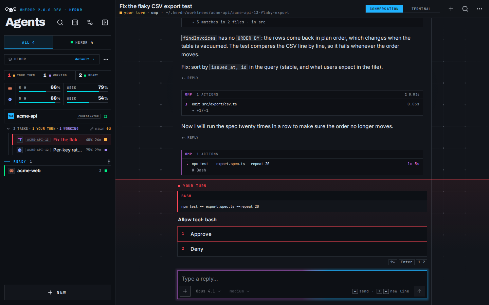The image size is (489, 305).
Task: Click the new conversation plus icon in the header
Action: tap(451, 9)
